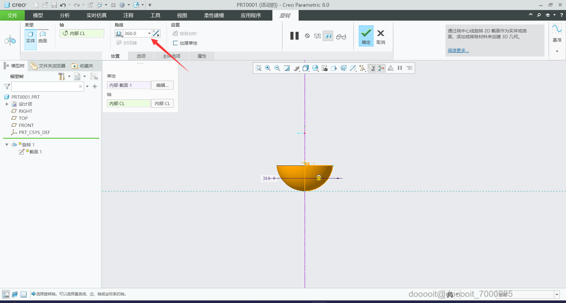This screenshot has height=303, width=566.
Task: Click the 内部 CL button in placement panel
Action: [x=162, y=103]
